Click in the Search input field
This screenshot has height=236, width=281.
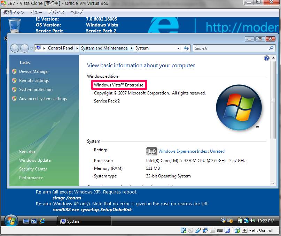click(x=230, y=48)
